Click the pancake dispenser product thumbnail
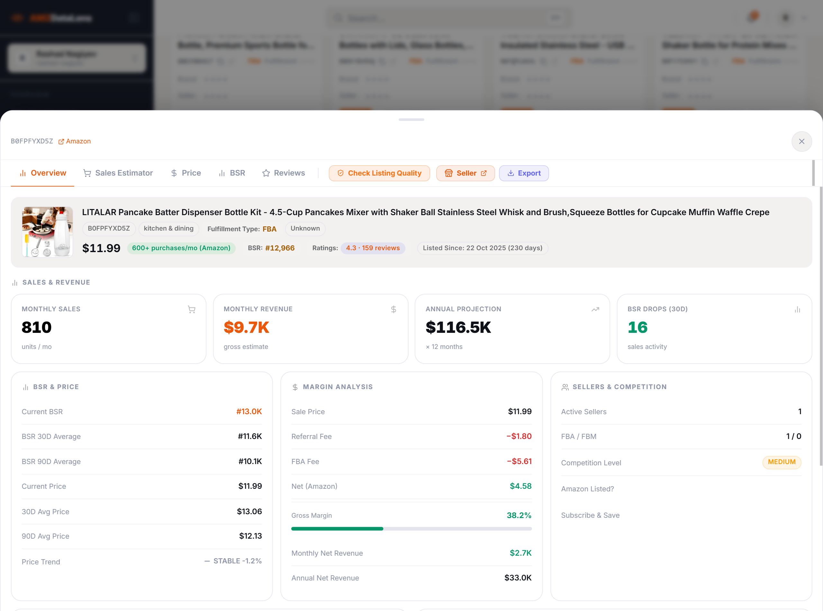Image resolution: width=823 pixels, height=611 pixels. [x=47, y=232]
